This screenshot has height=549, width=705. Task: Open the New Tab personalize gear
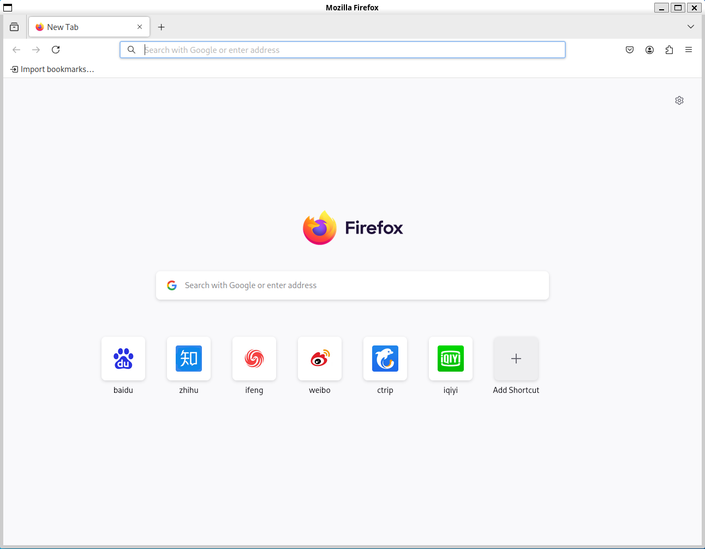(679, 100)
